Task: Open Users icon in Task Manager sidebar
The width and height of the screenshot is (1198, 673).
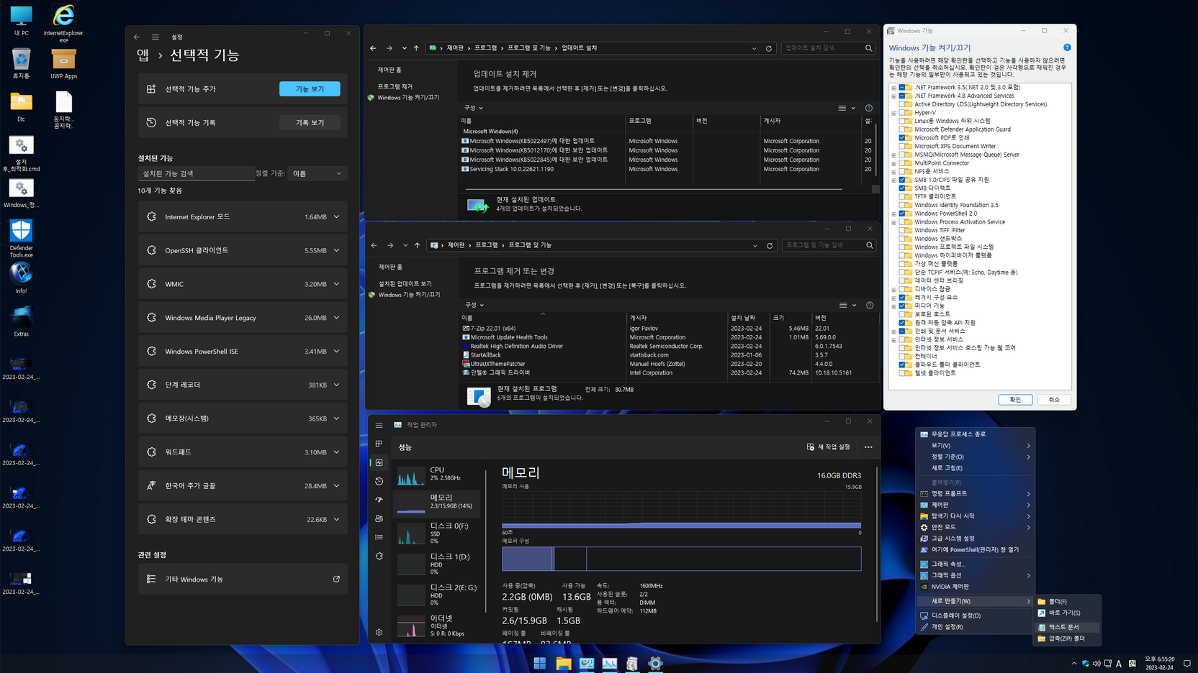Action: tap(379, 518)
